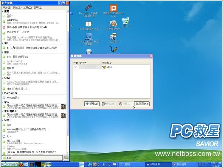The width and height of the screenshot is (223, 168).
Task: Collapse the 朋友 buddy group
Action: [x=3, y=52]
